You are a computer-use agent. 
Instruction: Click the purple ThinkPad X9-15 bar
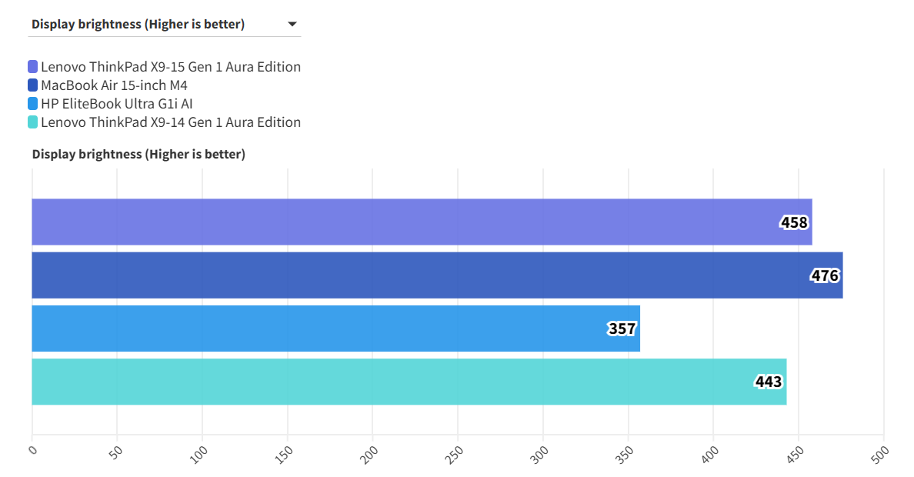pyautogui.click(x=385, y=222)
